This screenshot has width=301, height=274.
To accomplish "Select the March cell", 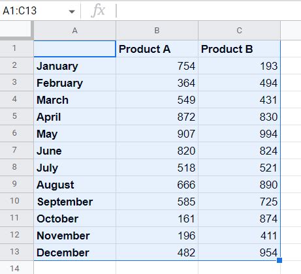I will [75, 100].
